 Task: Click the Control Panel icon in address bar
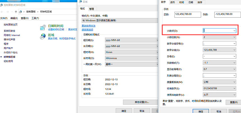coord(21,12)
